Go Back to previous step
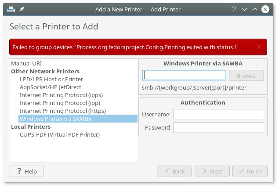 pos(174,171)
